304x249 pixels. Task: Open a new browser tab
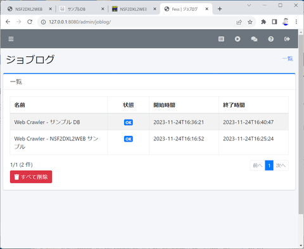(x=220, y=9)
